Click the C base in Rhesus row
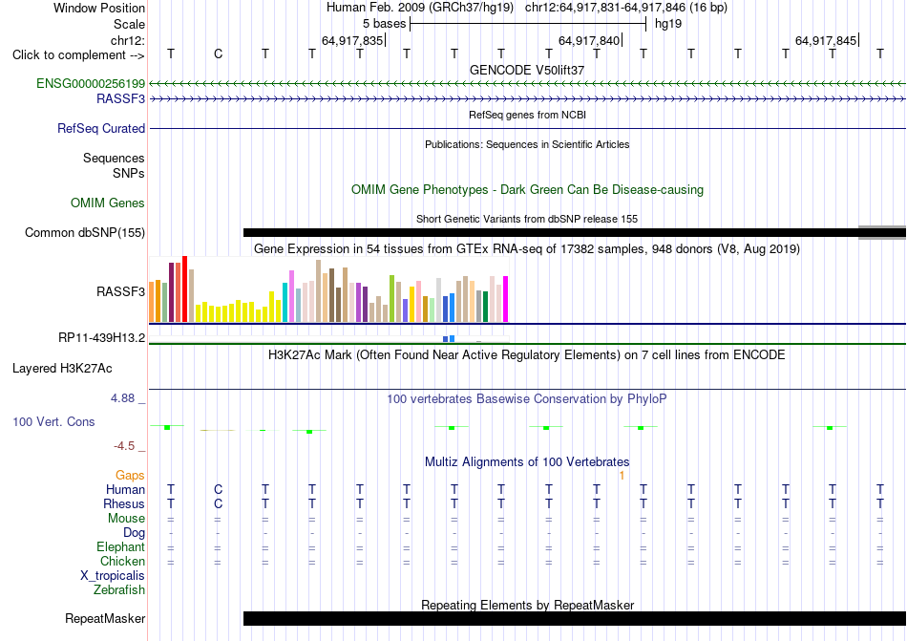 pyautogui.click(x=218, y=503)
